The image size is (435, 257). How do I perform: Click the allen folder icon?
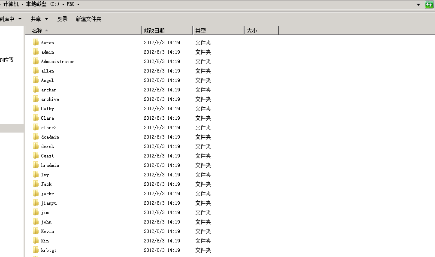tap(36, 70)
